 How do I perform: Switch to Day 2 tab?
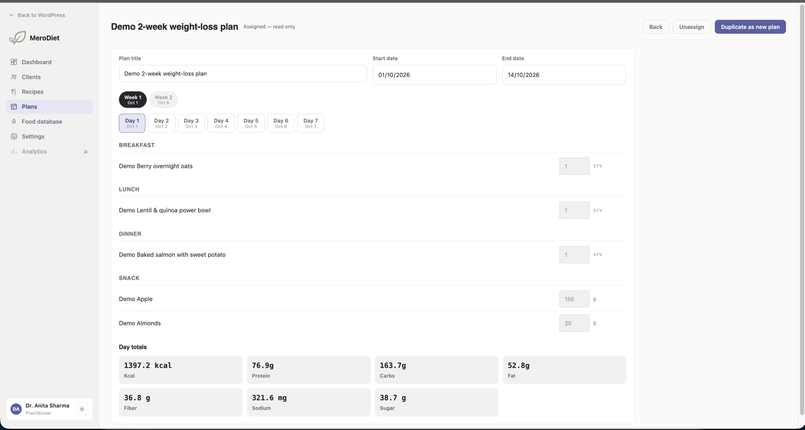(162, 123)
